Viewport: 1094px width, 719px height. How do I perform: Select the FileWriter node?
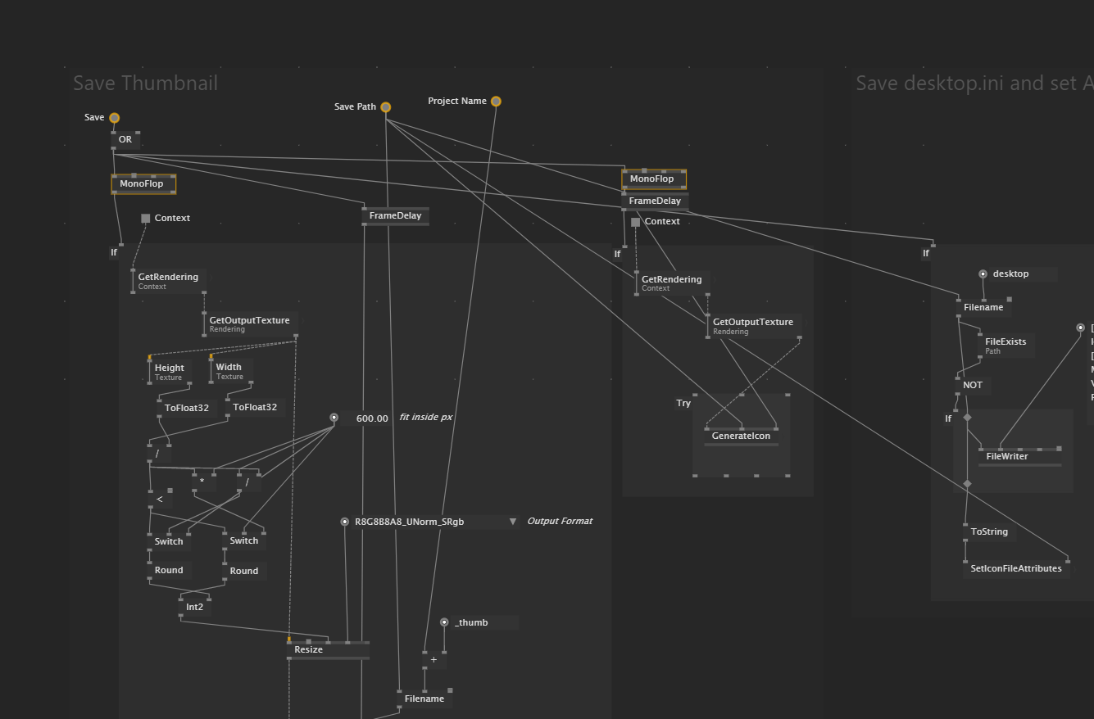click(1006, 457)
